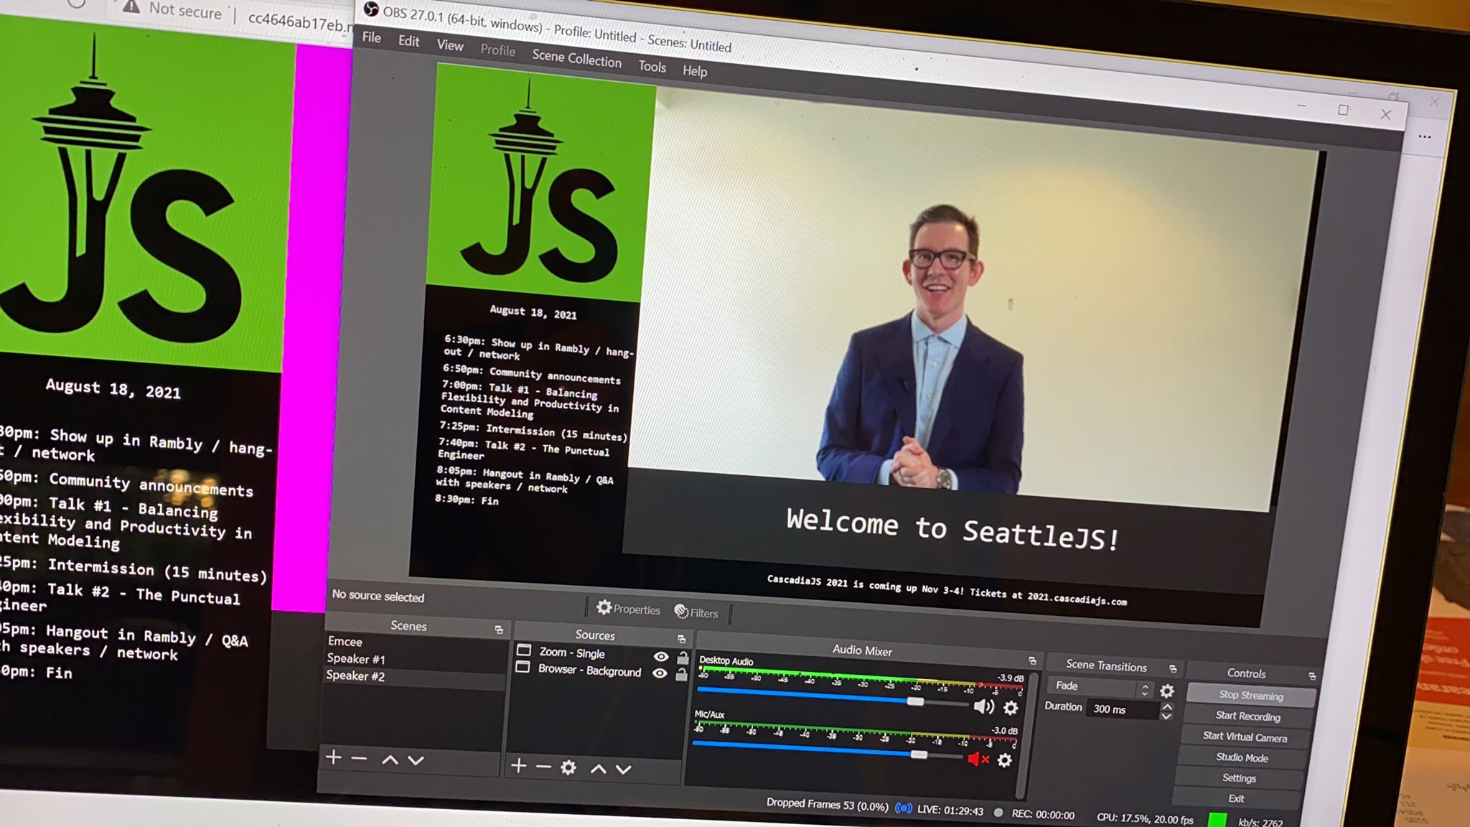This screenshot has height=827, width=1470.
Task: Open the Edit menu in OBS
Action: point(408,41)
